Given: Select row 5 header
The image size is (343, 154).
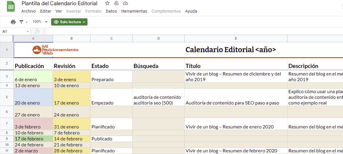Looking at the screenshot, I should pos(7,97).
